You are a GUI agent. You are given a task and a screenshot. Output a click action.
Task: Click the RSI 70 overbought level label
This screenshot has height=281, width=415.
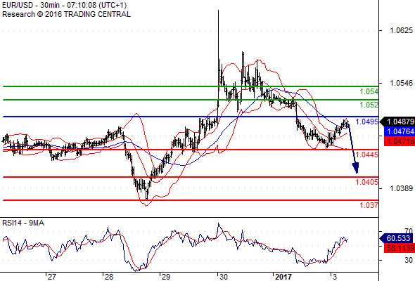pos(409,231)
